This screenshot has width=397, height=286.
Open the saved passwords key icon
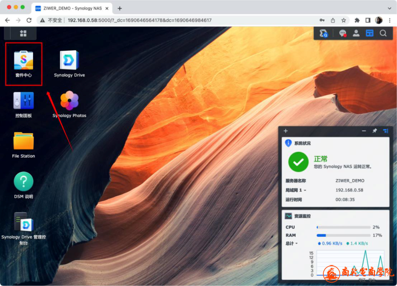click(322, 20)
